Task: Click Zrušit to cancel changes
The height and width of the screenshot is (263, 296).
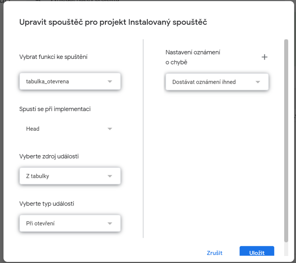Action: [x=214, y=253]
